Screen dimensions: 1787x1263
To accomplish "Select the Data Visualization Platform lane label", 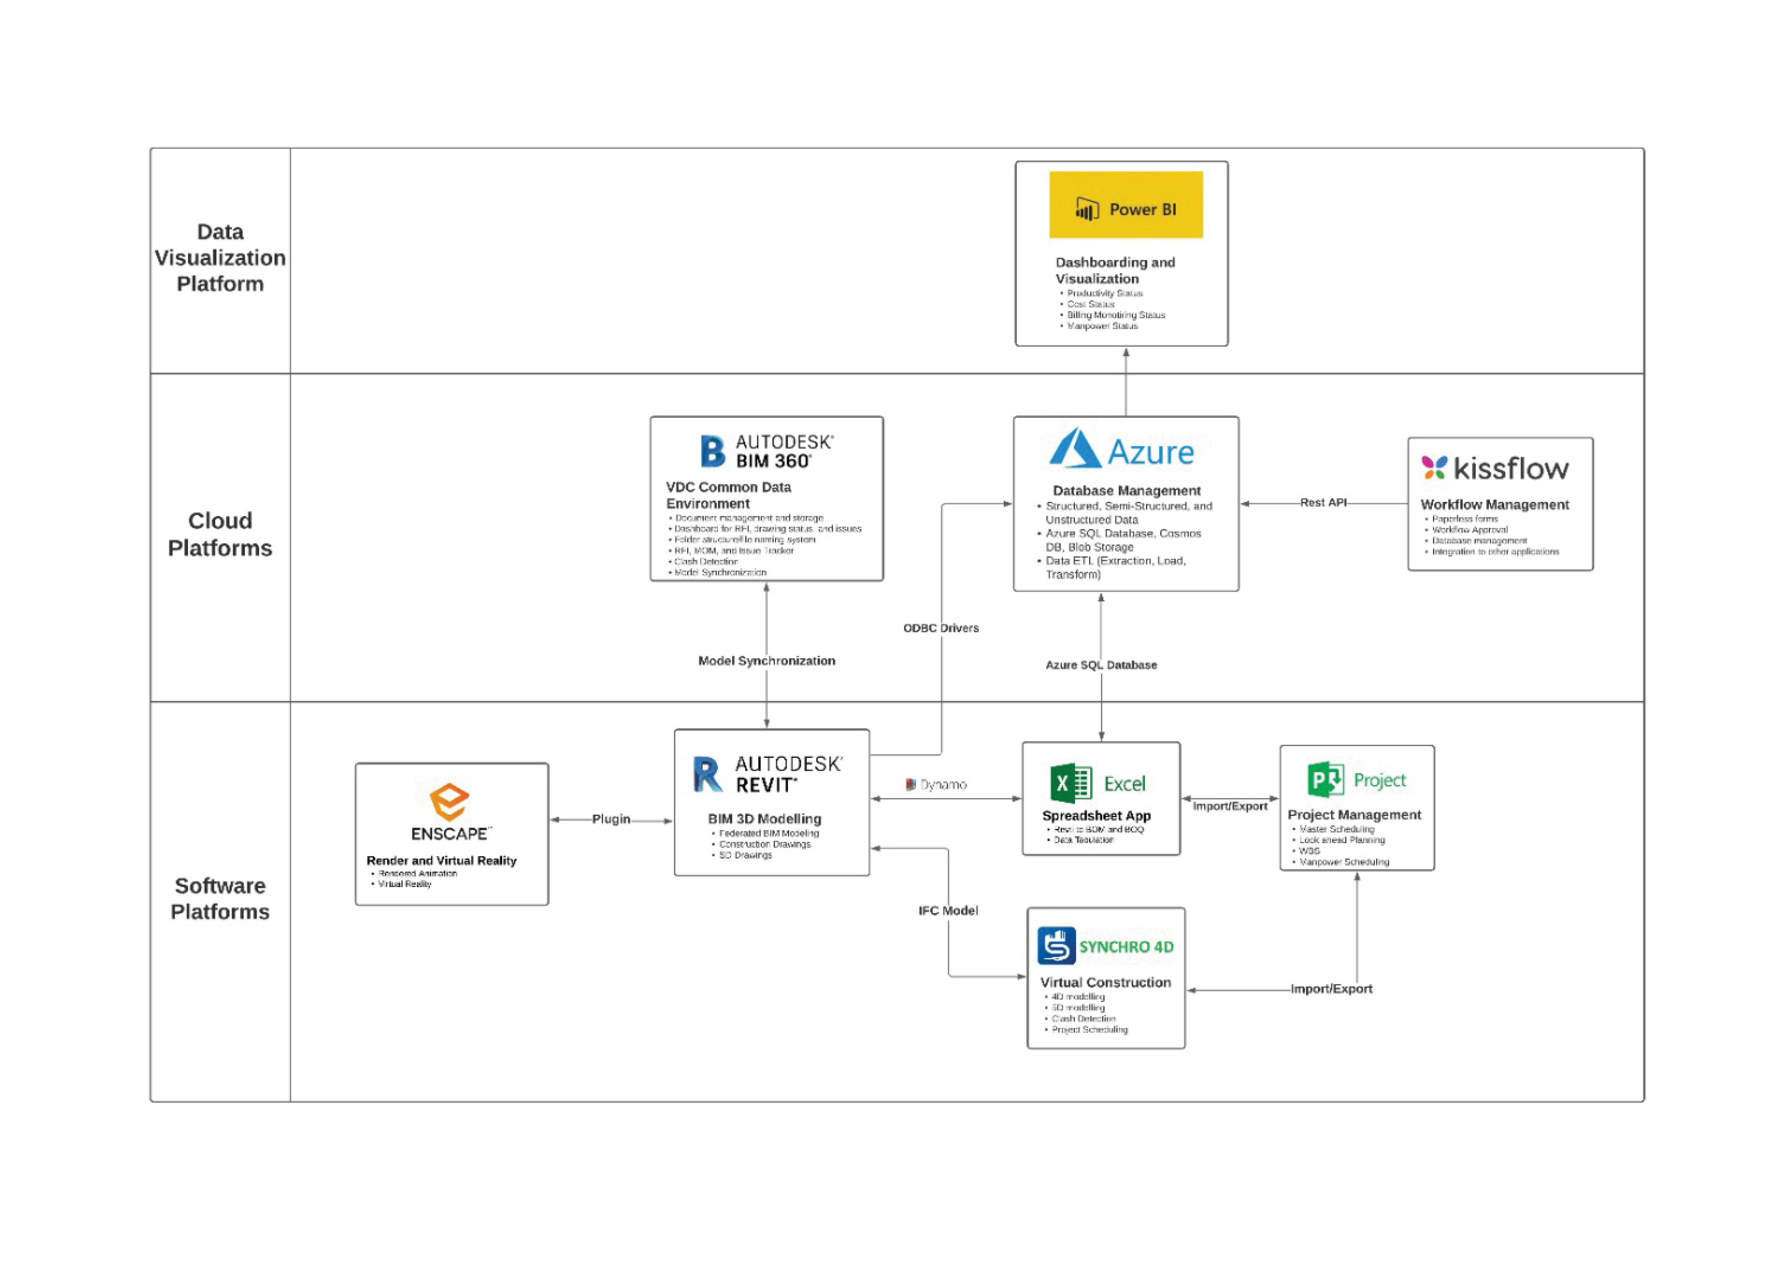I will click(220, 257).
